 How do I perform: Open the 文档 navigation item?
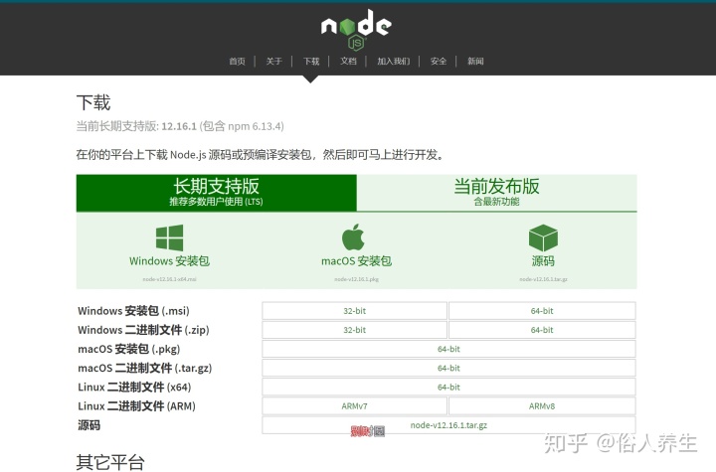(348, 62)
